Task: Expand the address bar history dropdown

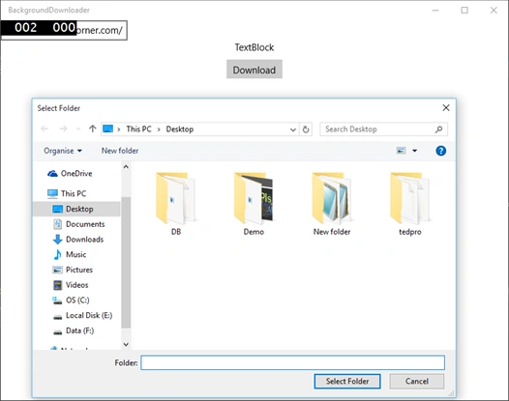Action: click(x=293, y=129)
